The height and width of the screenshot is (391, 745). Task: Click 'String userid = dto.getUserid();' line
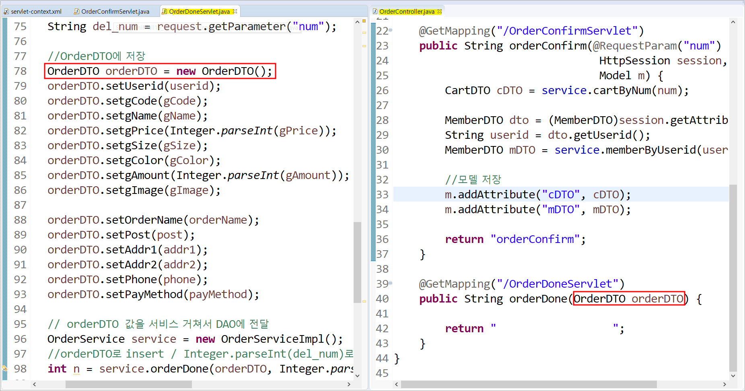tap(547, 135)
